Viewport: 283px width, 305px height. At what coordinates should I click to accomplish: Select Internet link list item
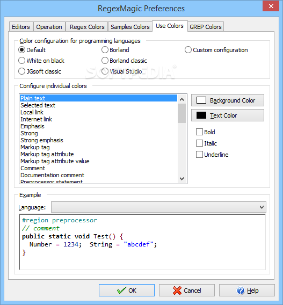[98, 119]
